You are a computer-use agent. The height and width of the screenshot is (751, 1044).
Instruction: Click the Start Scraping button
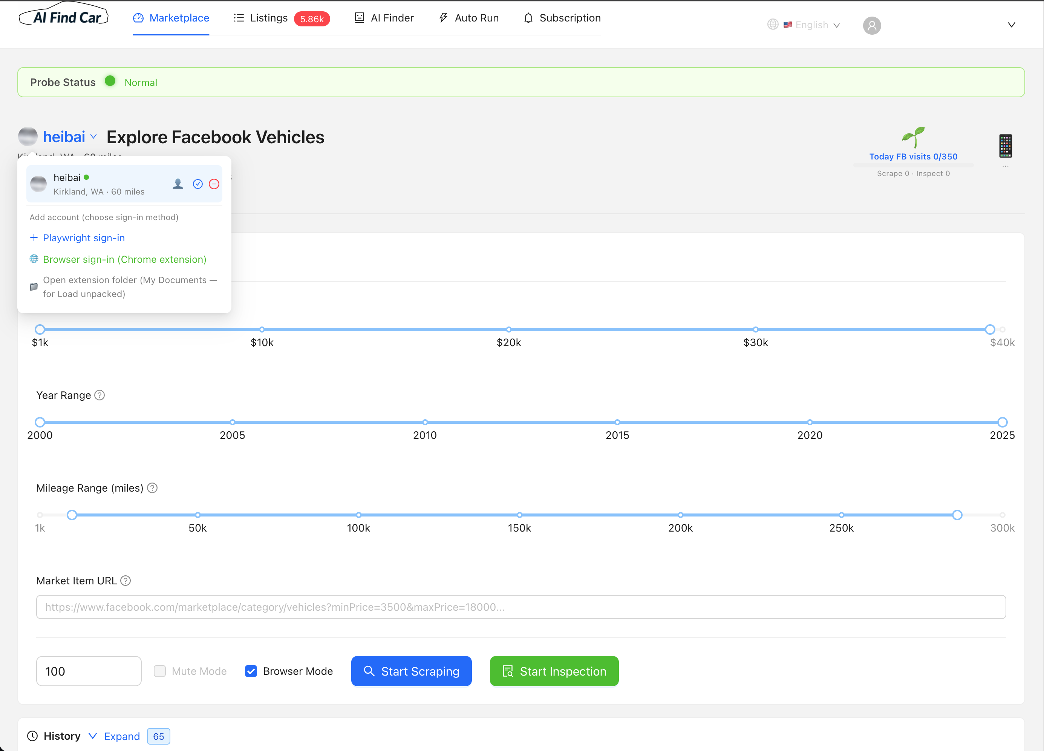412,671
